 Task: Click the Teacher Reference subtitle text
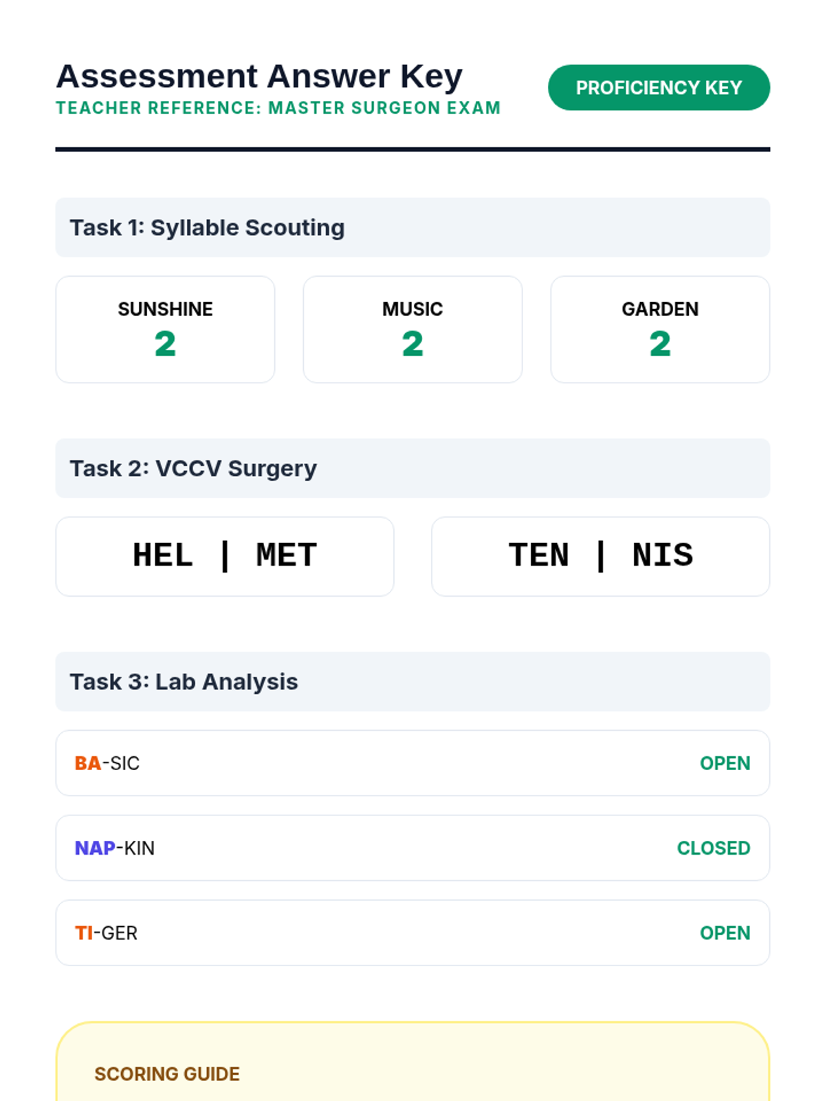coord(278,108)
